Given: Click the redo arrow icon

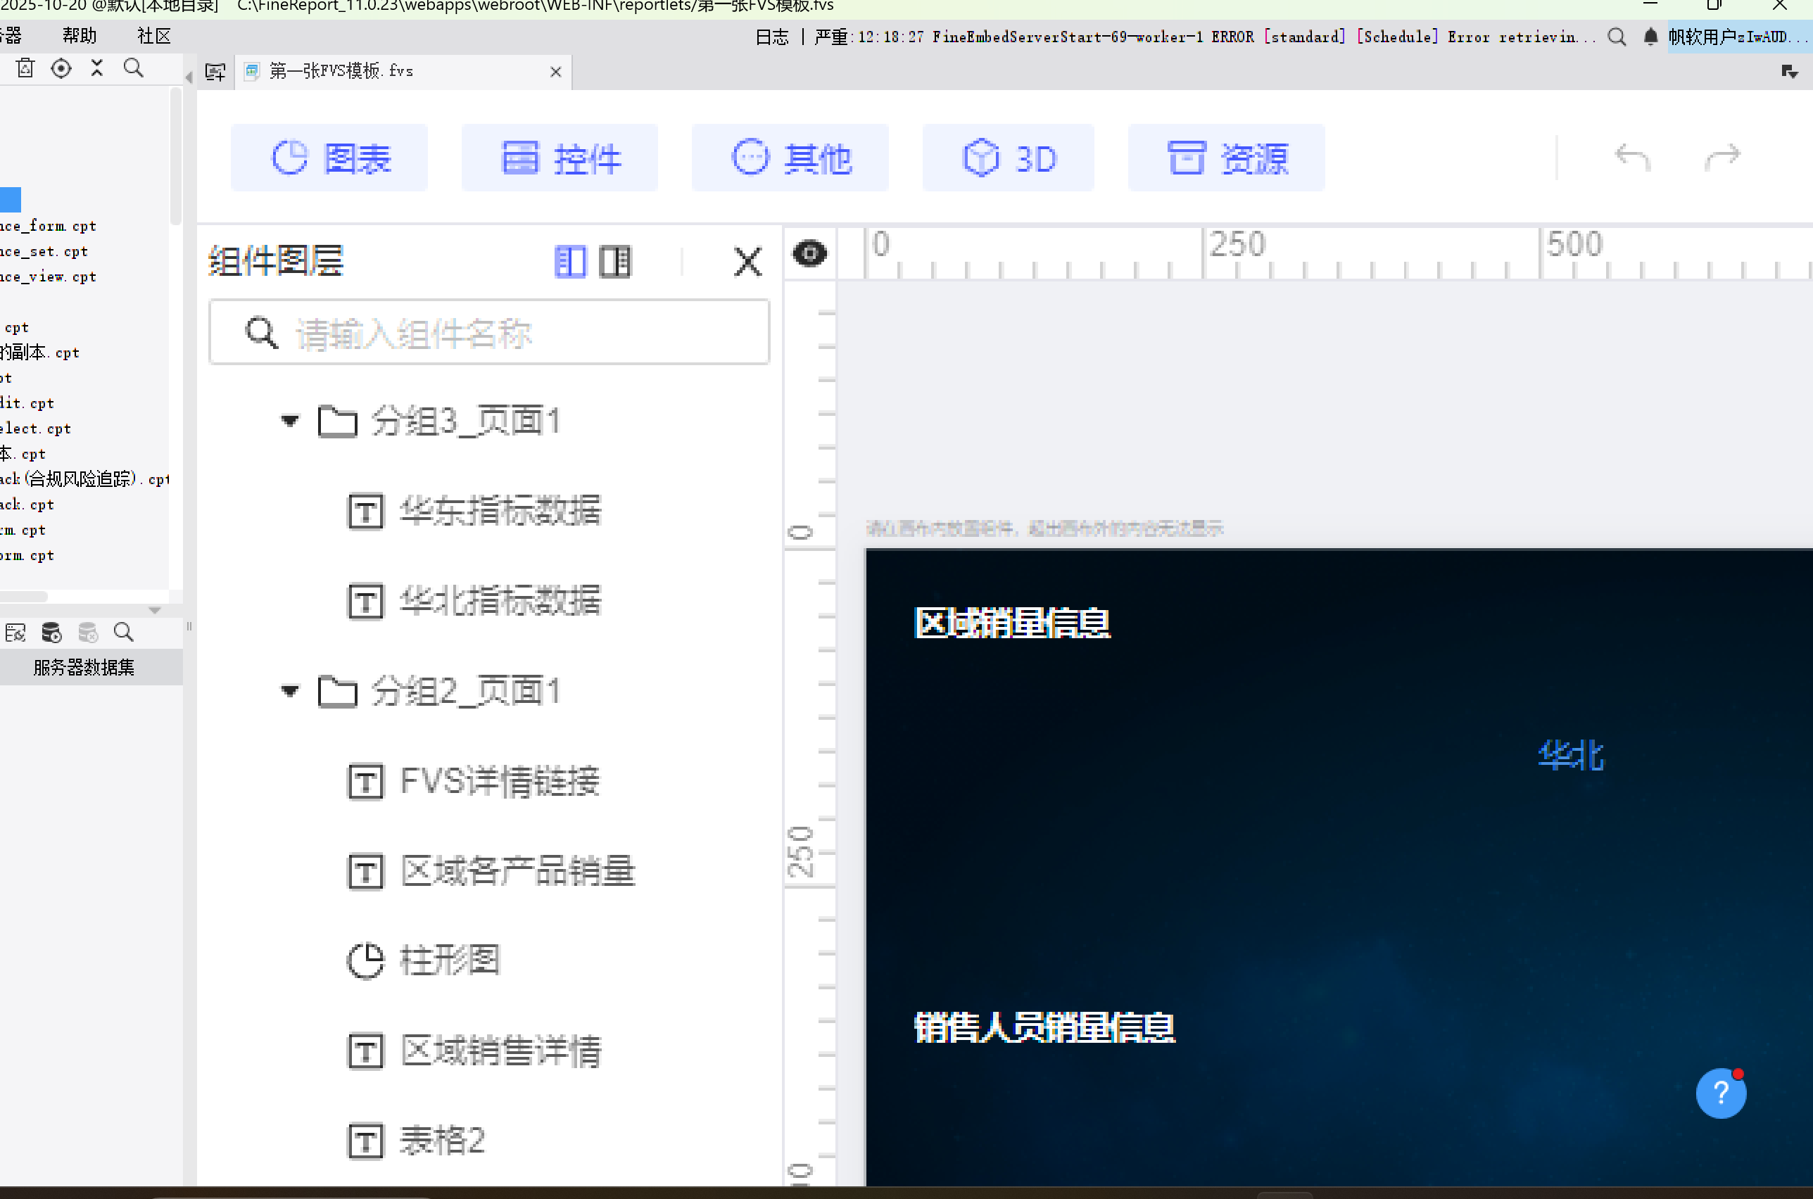Looking at the screenshot, I should pyautogui.click(x=1722, y=158).
